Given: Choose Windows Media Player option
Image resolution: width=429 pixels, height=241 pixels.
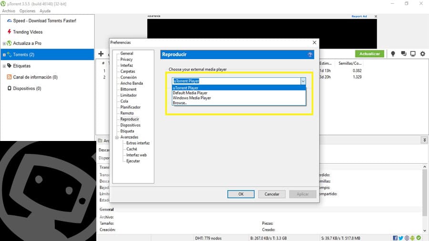Looking at the screenshot, I should coord(239,98).
